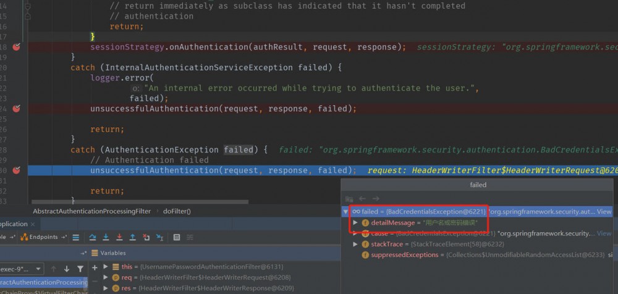Toggle breakpoint on the line after logger.error
Viewport: 618px width, 294px height.
[16, 108]
